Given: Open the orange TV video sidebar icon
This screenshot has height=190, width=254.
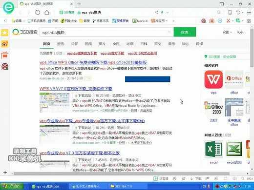Looking at the screenshot, I should tap(5, 55).
